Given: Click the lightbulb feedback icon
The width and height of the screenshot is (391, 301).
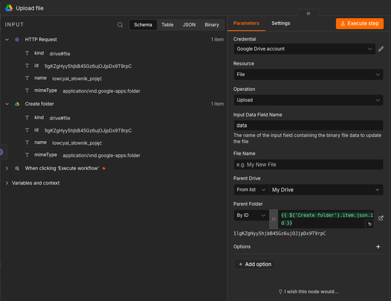Looking at the screenshot, I should coord(280,292).
